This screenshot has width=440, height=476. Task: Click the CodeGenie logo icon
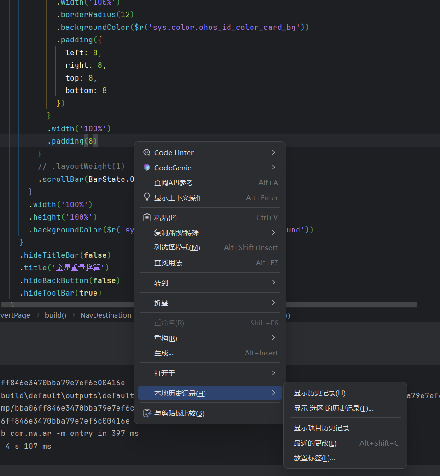coord(147,167)
